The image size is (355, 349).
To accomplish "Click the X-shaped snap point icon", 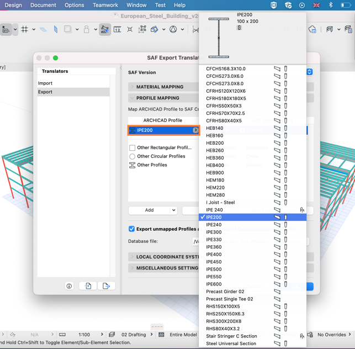I will click(x=130, y=29).
